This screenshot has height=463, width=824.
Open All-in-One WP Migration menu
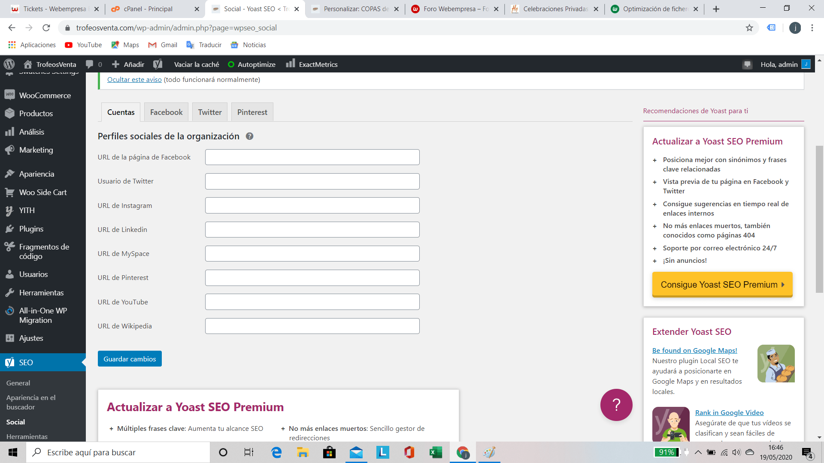tap(43, 316)
